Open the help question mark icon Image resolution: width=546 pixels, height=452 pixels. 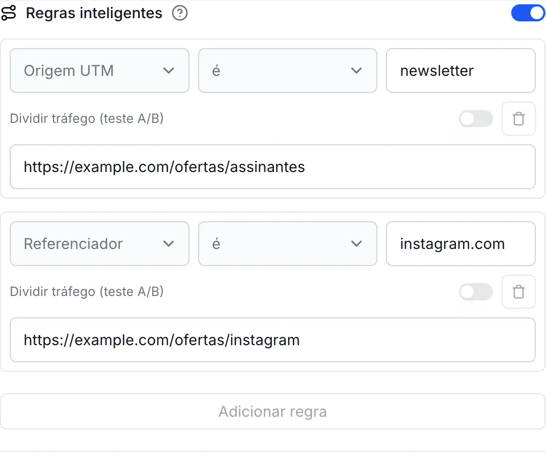180,13
